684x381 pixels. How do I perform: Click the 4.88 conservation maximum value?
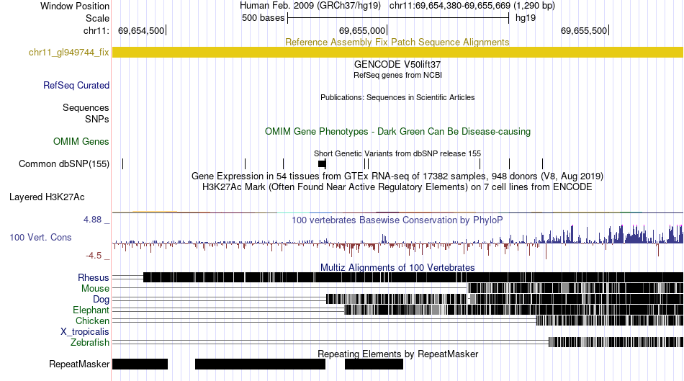tap(92, 220)
